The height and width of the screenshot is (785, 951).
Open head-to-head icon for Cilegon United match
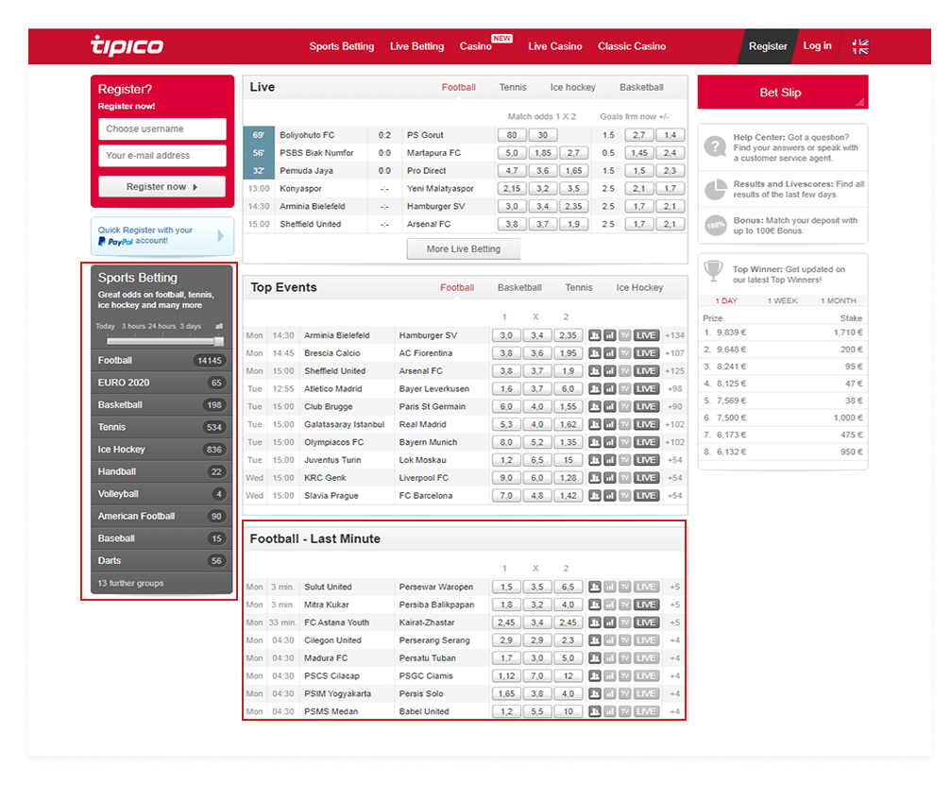tap(594, 640)
